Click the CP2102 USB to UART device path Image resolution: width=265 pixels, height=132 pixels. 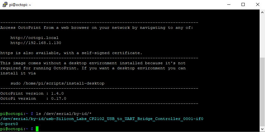(x=102, y=121)
